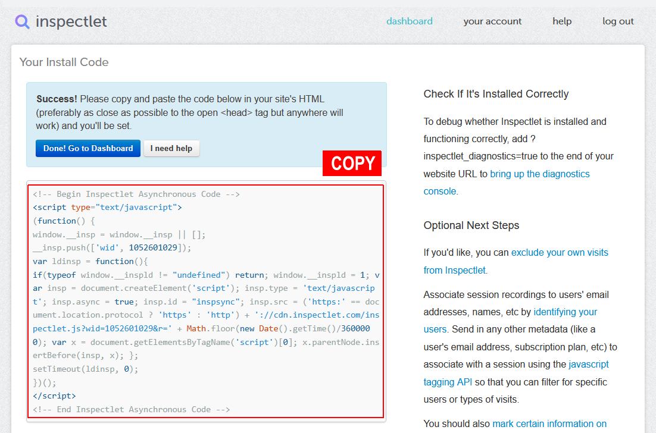Image resolution: width=656 pixels, height=433 pixels.
Task: Select the install code block to highlight it
Action: tap(205, 297)
